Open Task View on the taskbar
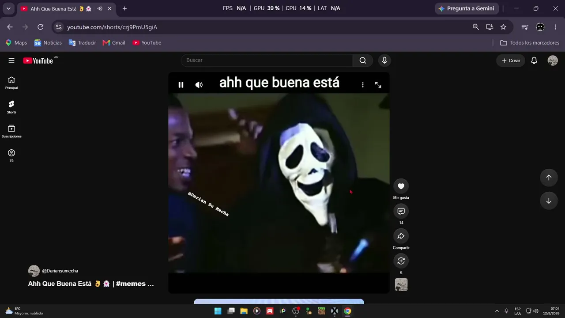This screenshot has height=318, width=565. [x=231, y=311]
